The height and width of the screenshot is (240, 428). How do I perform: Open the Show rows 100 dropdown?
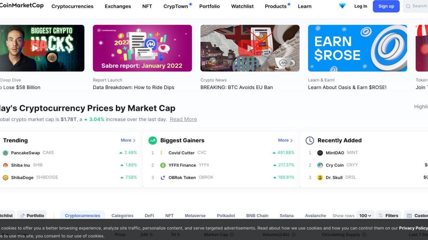pyautogui.click(x=365, y=216)
